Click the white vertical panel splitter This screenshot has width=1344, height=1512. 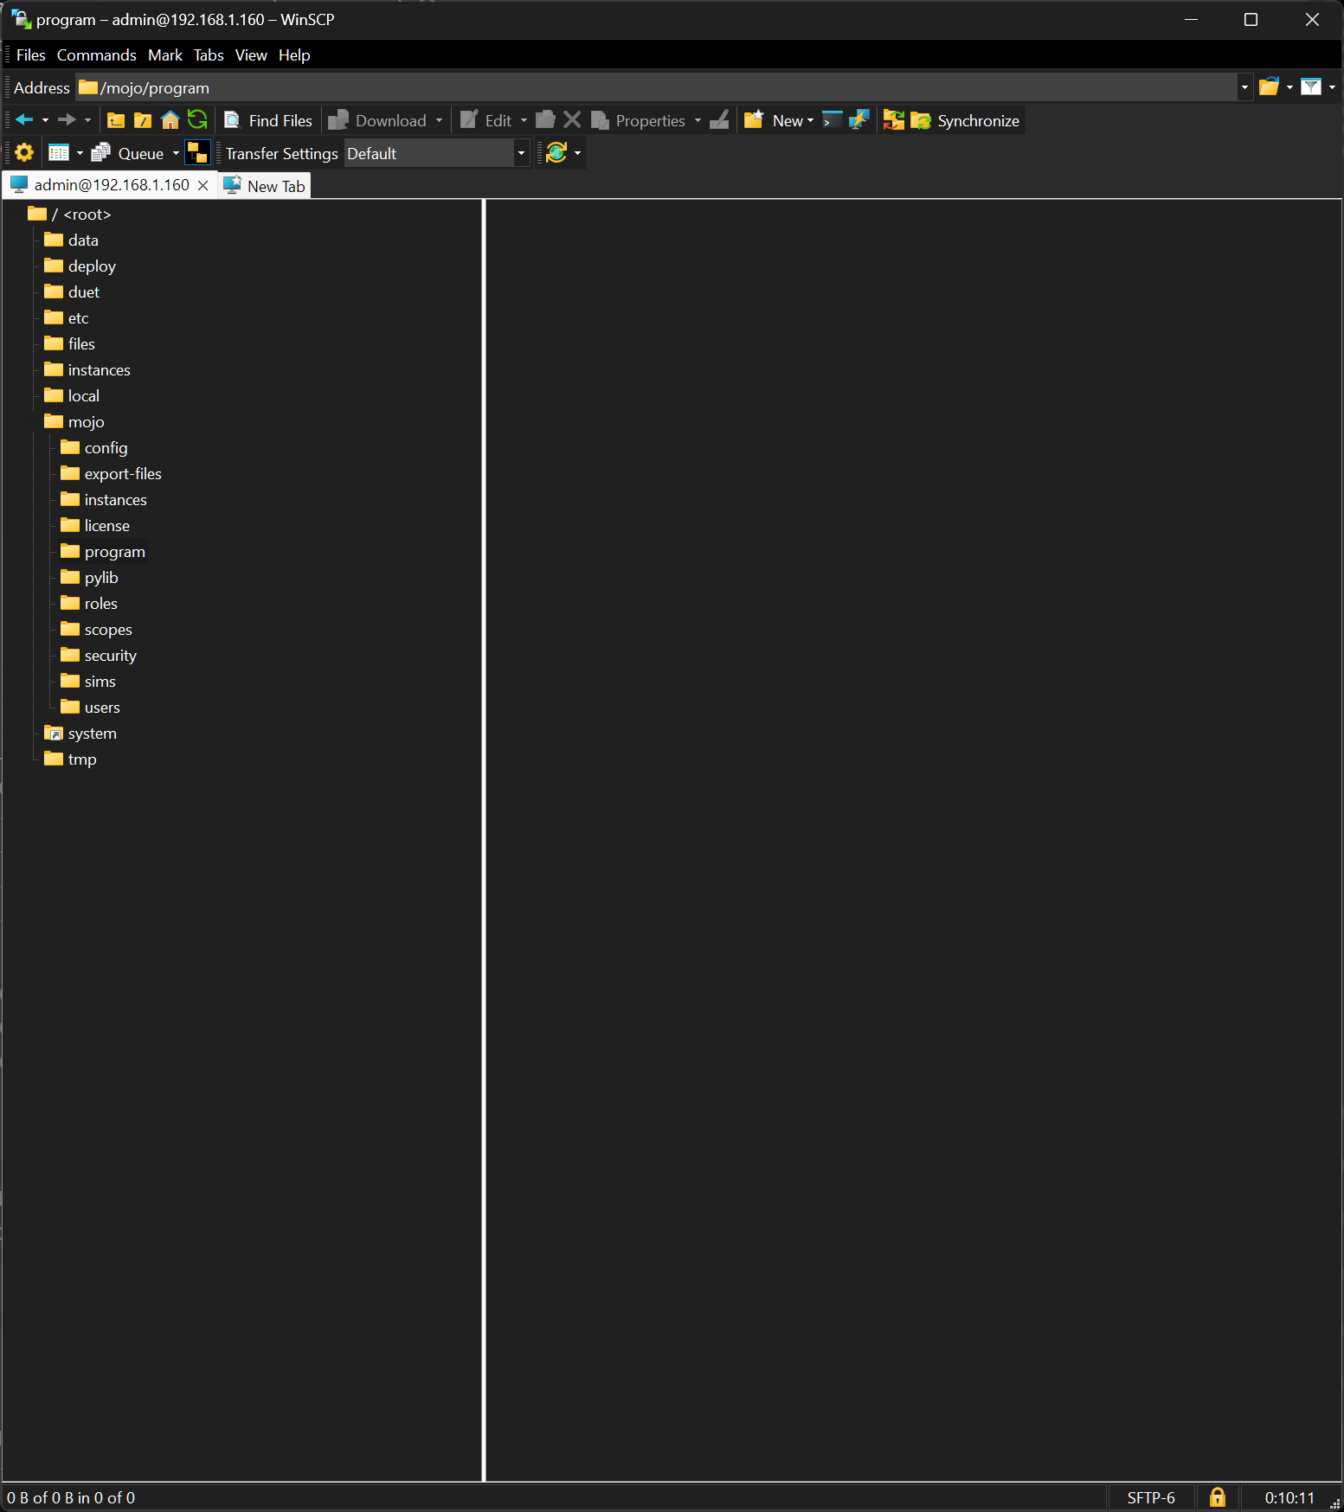coord(484,840)
